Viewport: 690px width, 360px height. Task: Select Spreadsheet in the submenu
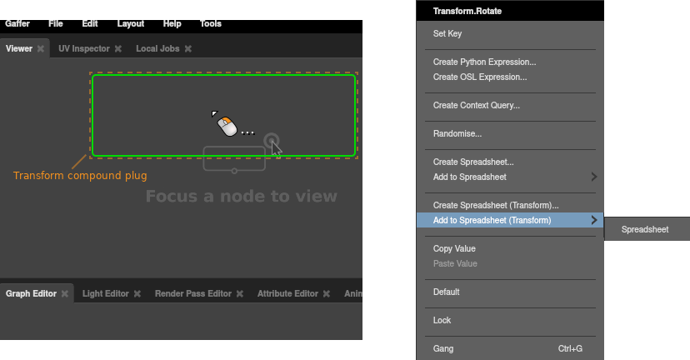645,229
